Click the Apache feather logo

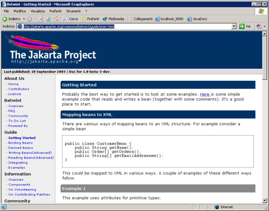tap(32, 42)
